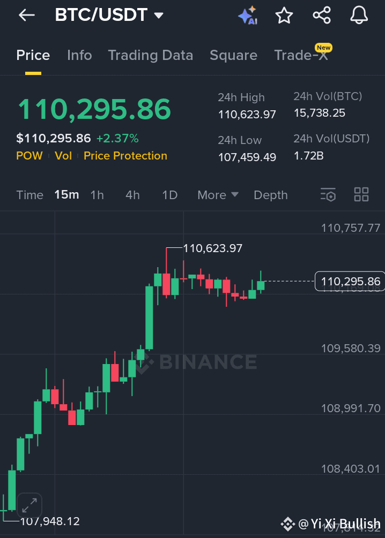This screenshot has height=538, width=385.
Task: Open the chart indicator settings icon
Action: [x=328, y=194]
